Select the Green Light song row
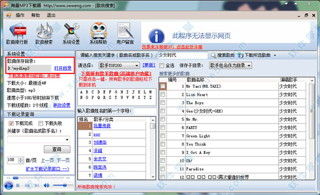 [x=232, y=136]
